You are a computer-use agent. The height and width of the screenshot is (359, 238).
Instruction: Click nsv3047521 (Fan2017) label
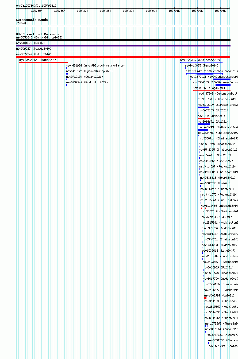click(222, 335)
